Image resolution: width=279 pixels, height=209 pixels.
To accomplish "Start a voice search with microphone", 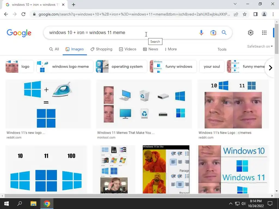I will (x=201, y=33).
